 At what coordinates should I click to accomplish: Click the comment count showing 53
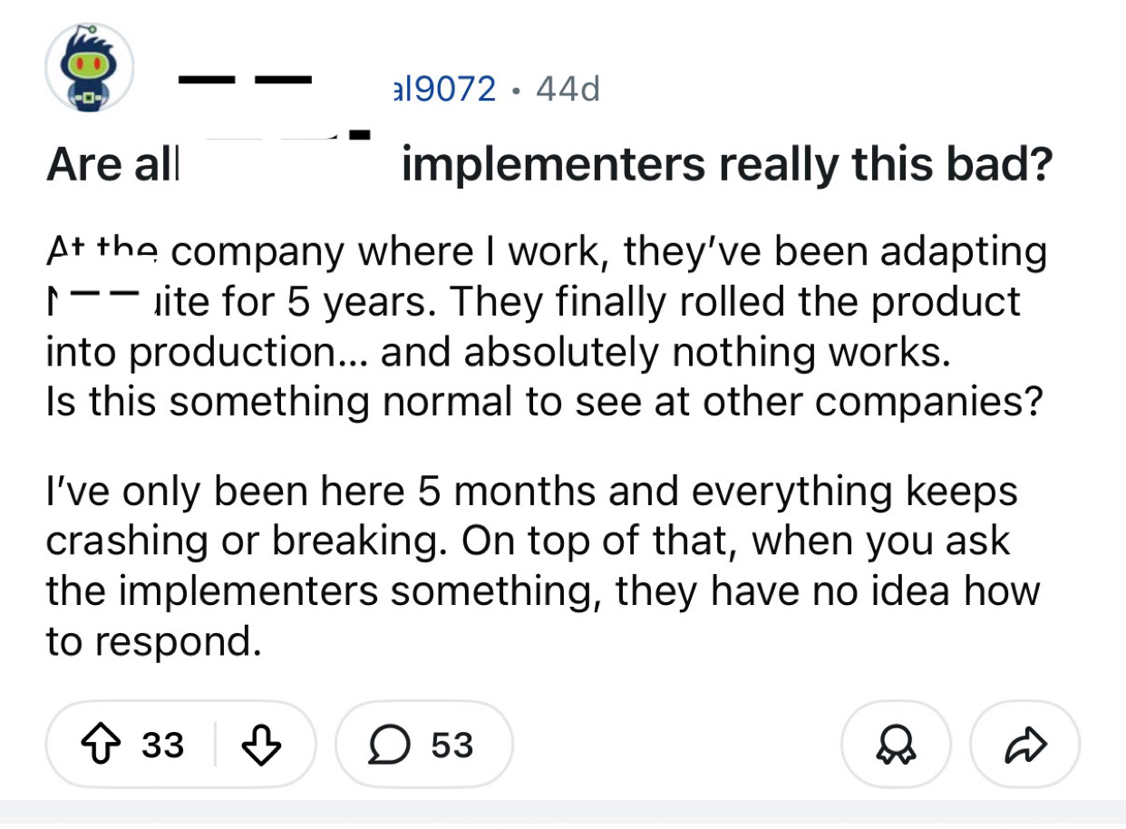click(x=450, y=744)
